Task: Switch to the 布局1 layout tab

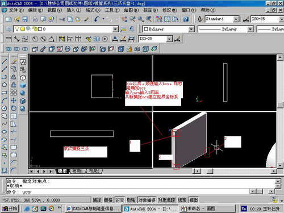Action: click(x=78, y=171)
